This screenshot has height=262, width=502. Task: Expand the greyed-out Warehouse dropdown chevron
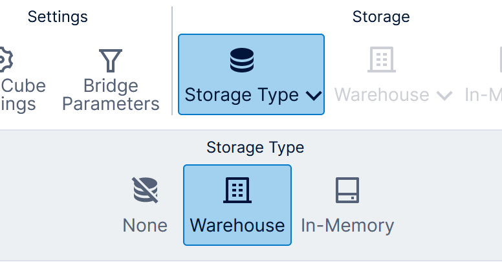pos(444,96)
